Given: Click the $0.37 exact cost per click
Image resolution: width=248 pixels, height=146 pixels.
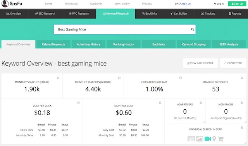Looking at the screenshot, I should coord(65,130).
